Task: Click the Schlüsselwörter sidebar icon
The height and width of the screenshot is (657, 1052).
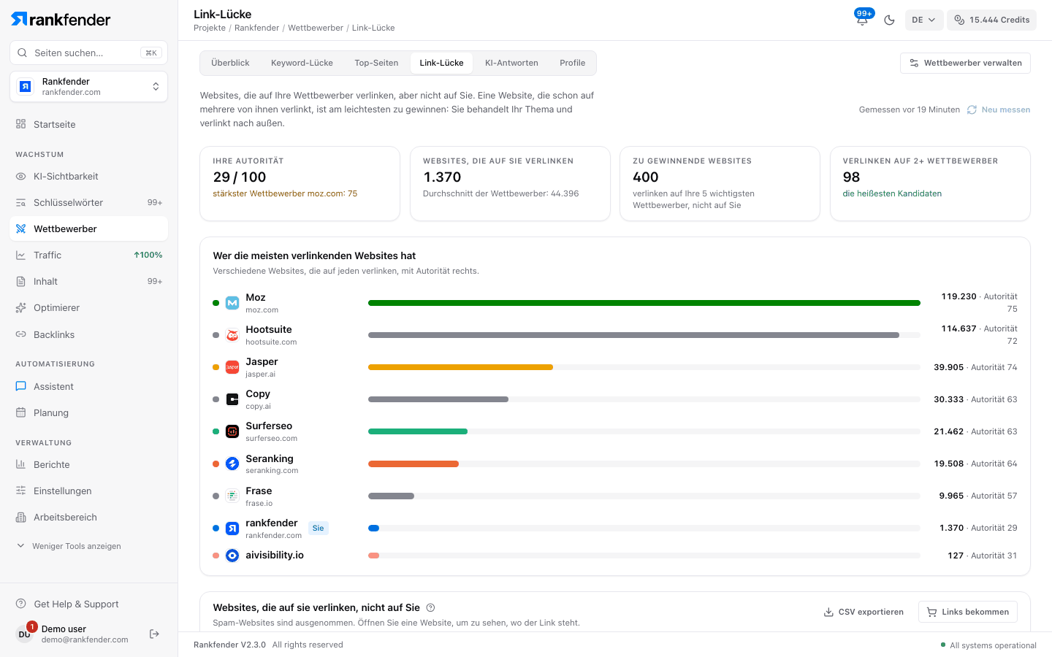Action: (x=20, y=203)
